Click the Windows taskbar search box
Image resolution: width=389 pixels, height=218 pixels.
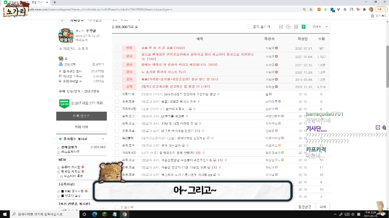click(x=44, y=214)
